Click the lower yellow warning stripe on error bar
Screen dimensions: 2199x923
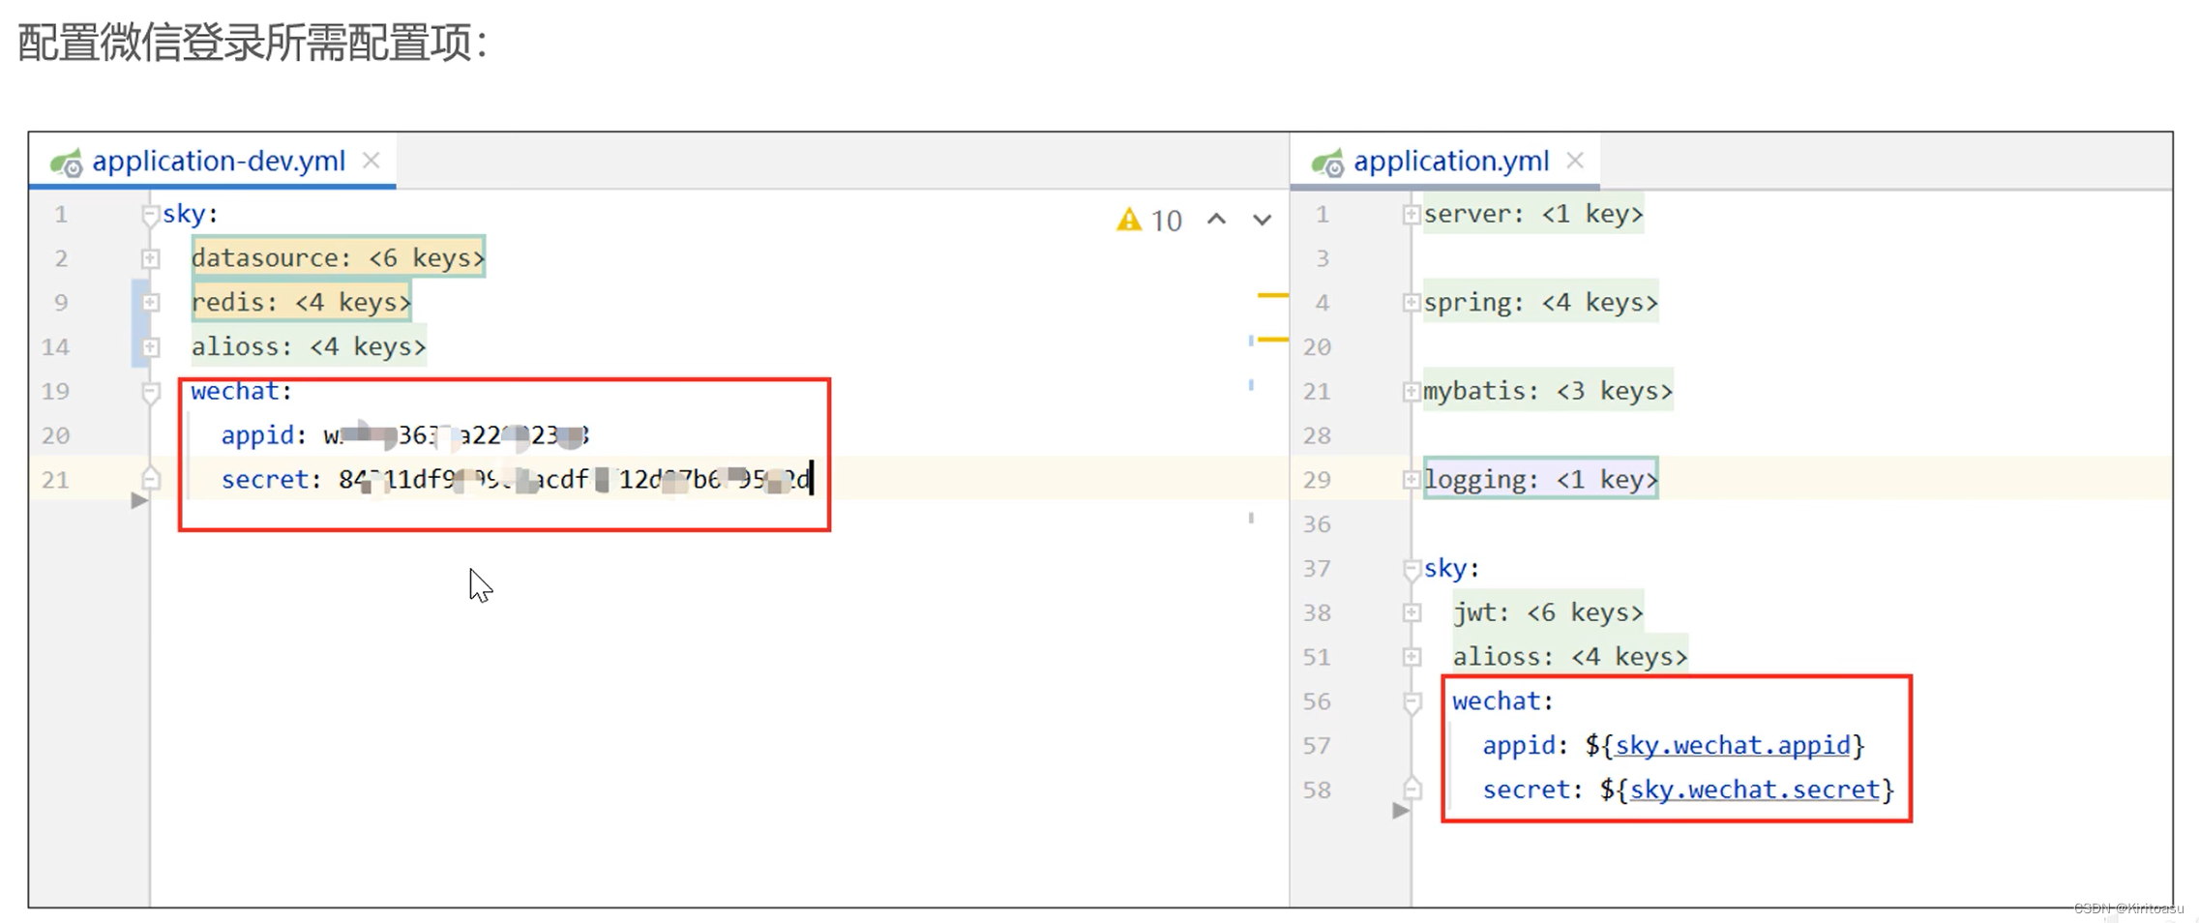(x=1272, y=339)
